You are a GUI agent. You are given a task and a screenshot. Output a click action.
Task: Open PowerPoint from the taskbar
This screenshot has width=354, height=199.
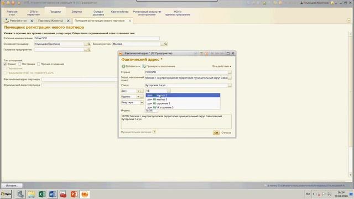point(74,194)
